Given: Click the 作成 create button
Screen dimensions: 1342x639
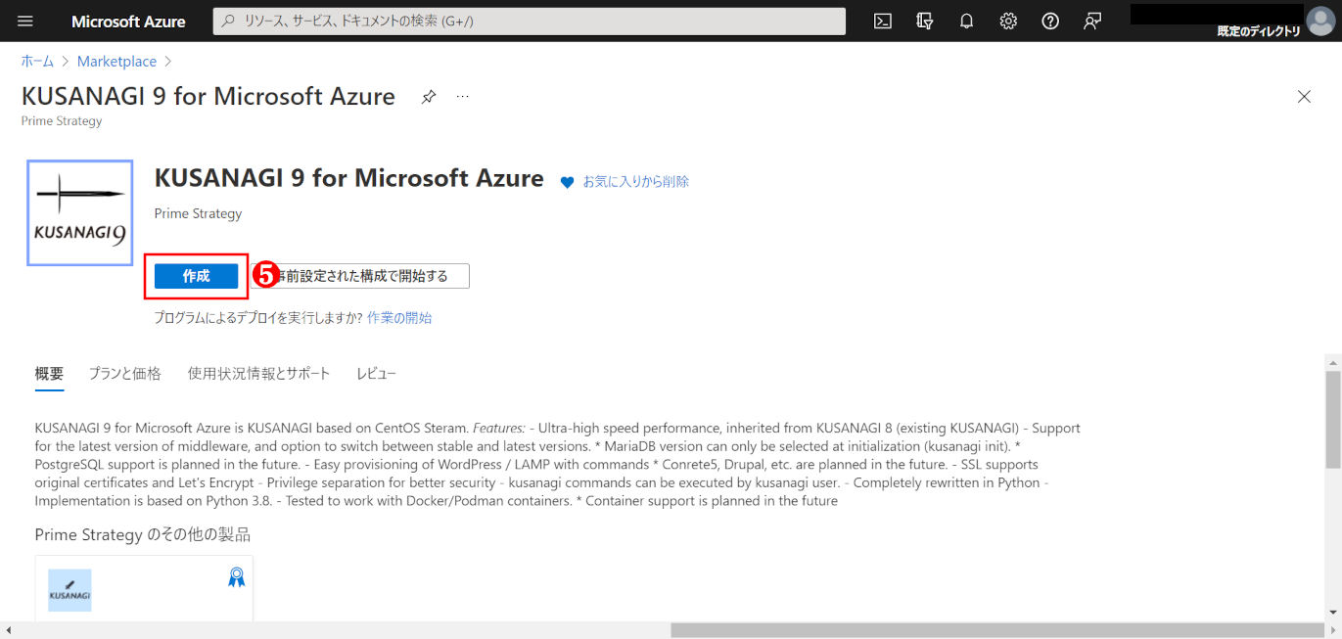Looking at the screenshot, I should pyautogui.click(x=196, y=276).
